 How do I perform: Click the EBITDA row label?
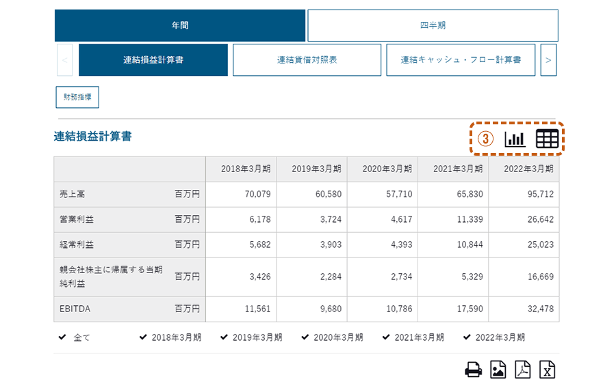click(x=75, y=309)
